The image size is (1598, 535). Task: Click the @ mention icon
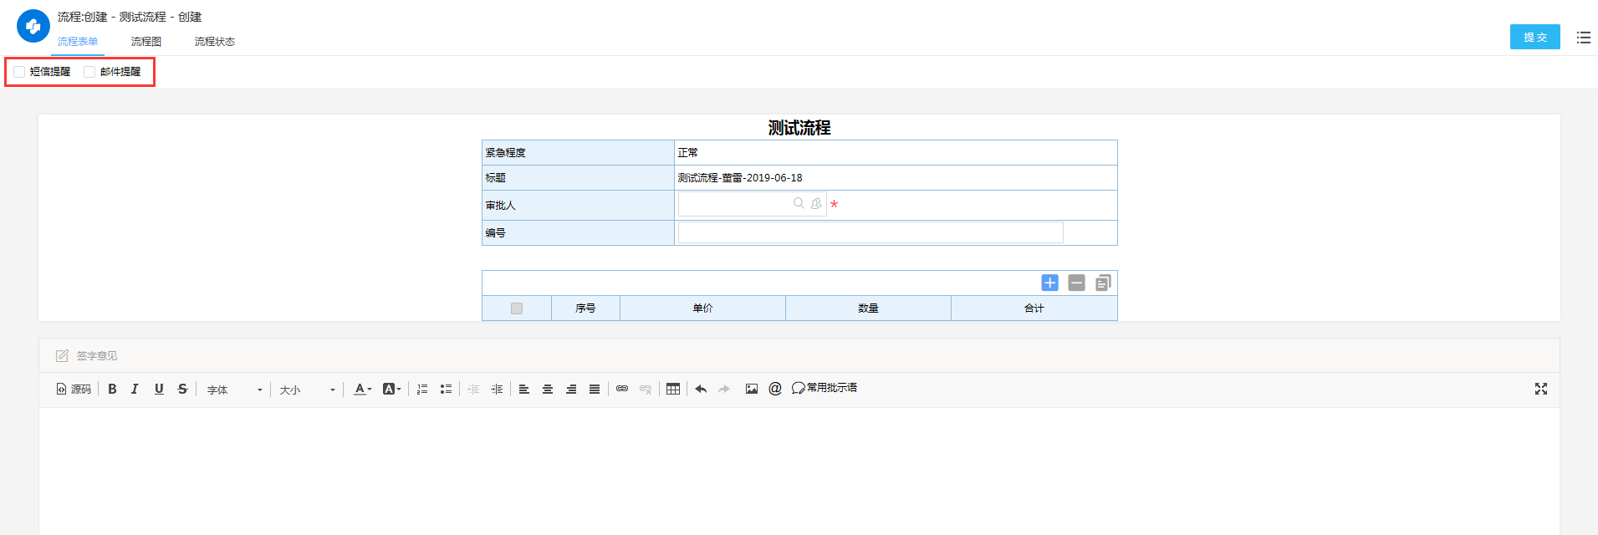coord(775,389)
